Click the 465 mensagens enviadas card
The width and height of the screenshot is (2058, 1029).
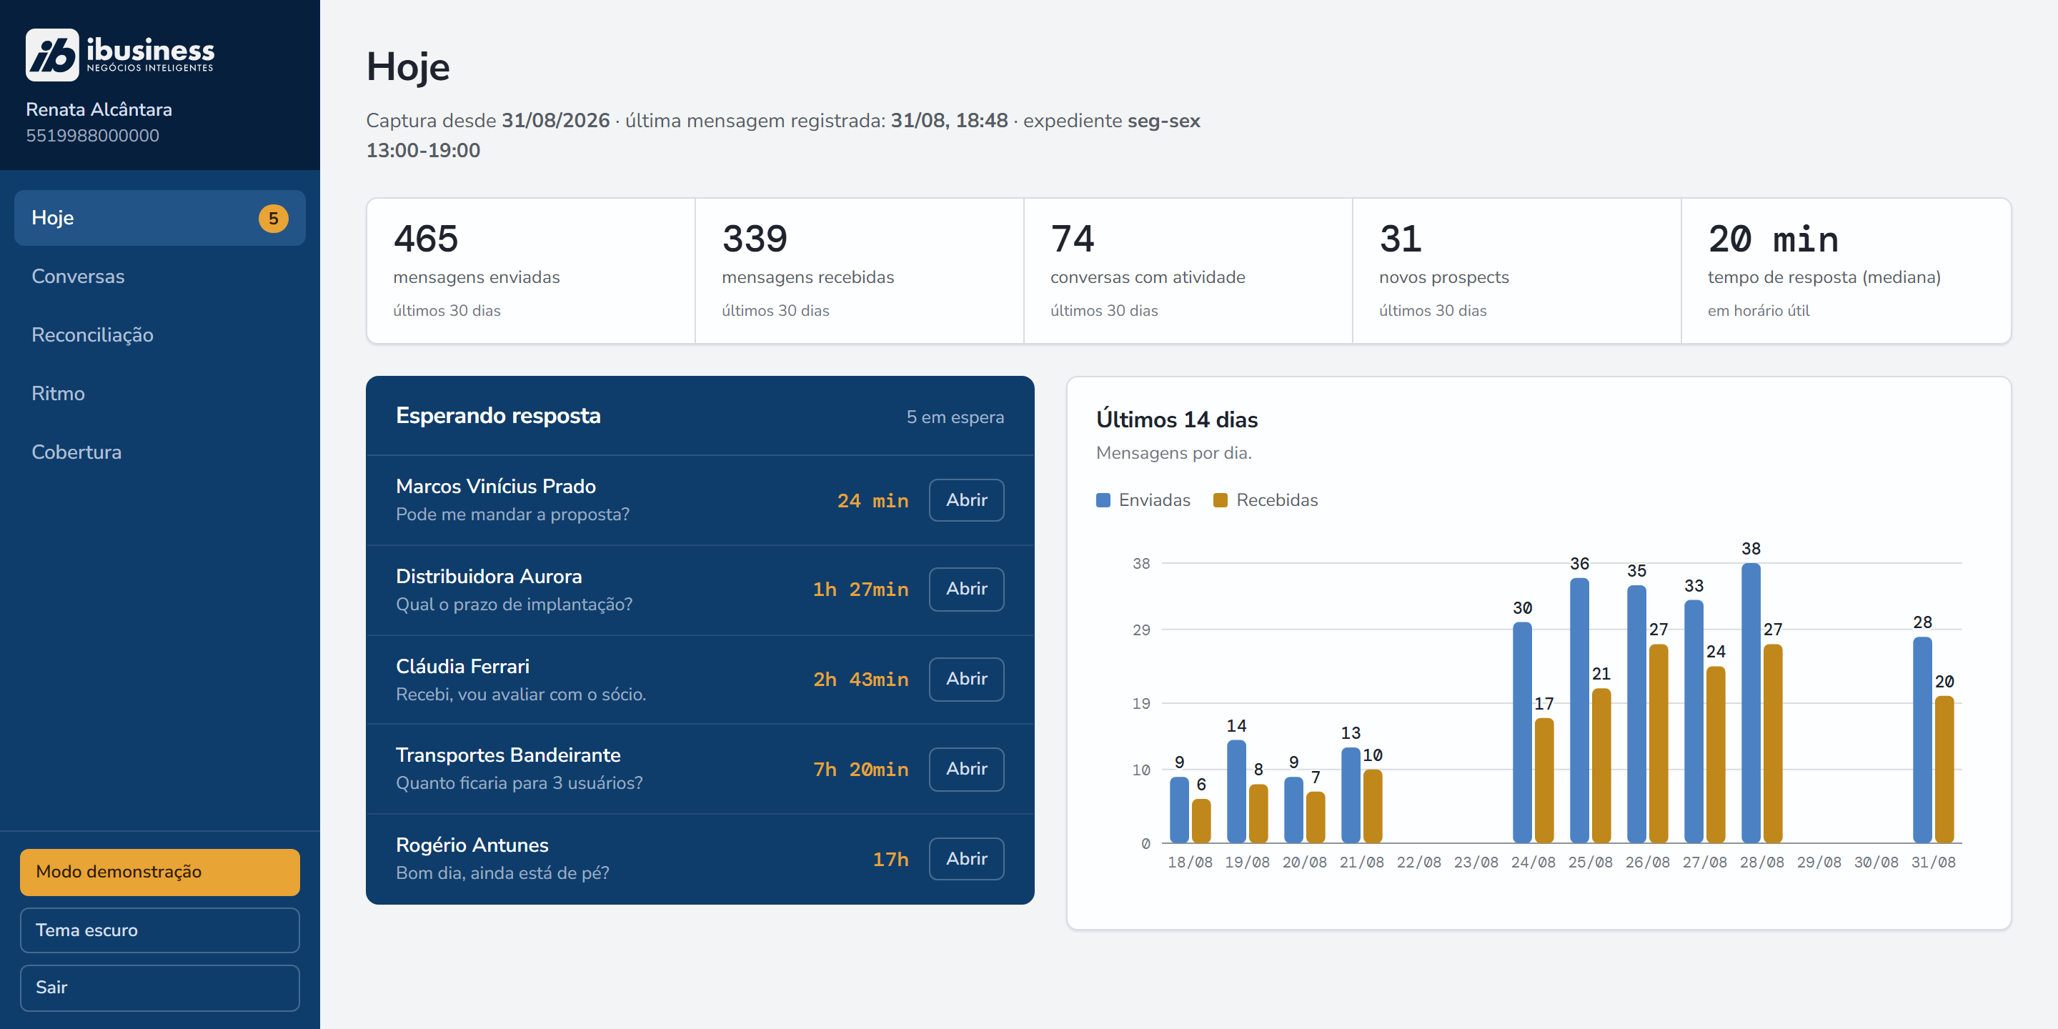pyautogui.click(x=530, y=271)
